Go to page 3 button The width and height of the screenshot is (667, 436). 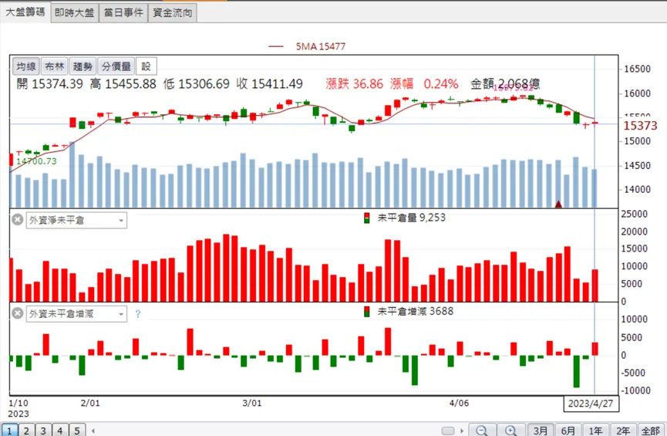click(x=43, y=430)
